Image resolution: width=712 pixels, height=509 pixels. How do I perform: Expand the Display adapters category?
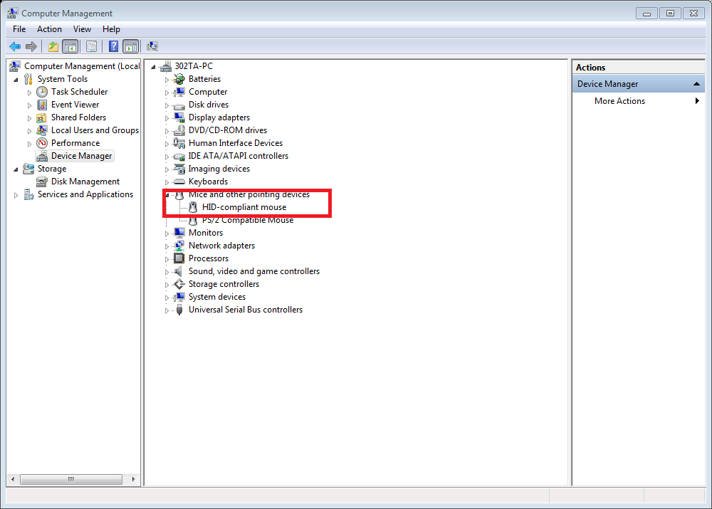(x=167, y=118)
